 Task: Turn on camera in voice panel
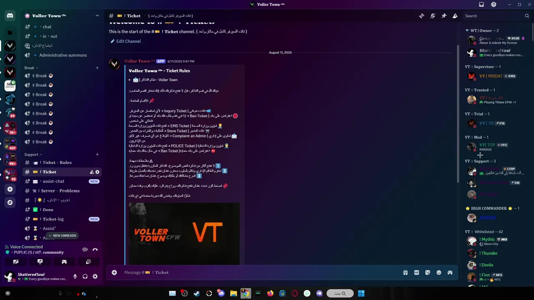coord(16,262)
